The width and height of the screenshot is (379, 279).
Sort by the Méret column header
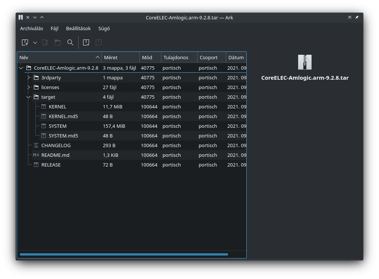pyautogui.click(x=120, y=57)
